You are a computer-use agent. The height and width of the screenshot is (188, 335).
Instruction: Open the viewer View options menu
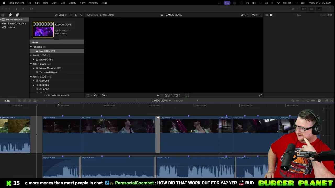[x=256, y=15]
